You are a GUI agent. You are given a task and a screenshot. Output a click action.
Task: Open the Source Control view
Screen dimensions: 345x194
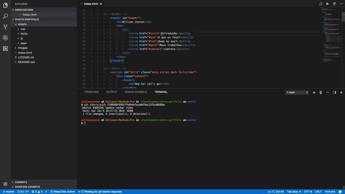pyautogui.click(x=5, y=27)
